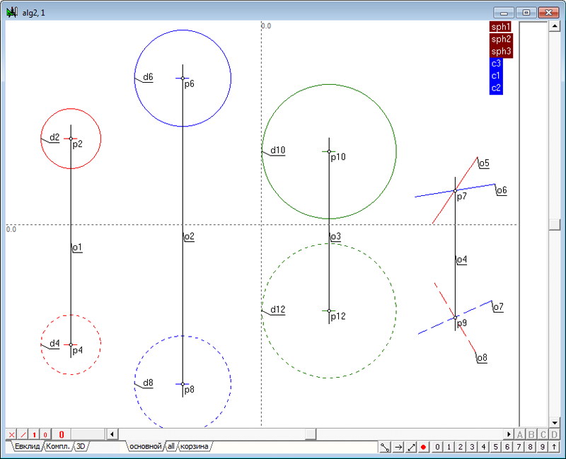
Task: Select the sph1 object label
Action: click(x=501, y=27)
